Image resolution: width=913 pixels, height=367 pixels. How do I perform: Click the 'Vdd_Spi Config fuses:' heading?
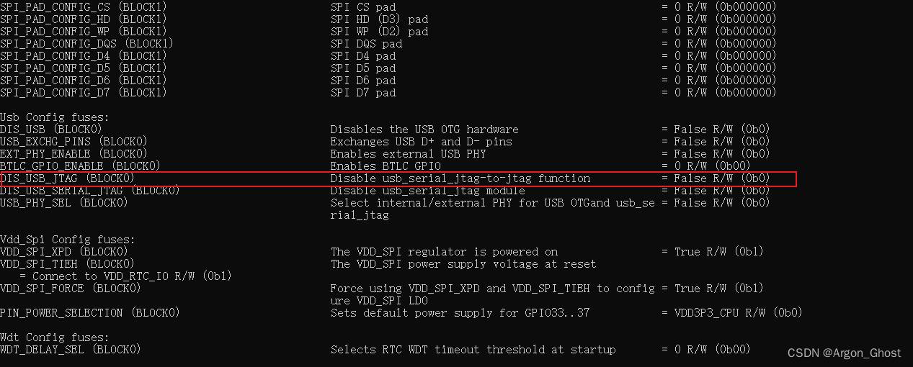click(68, 240)
